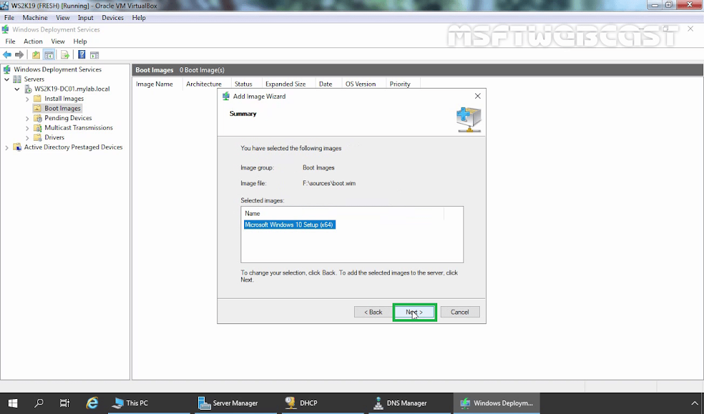
Task: Select the Boot Images tree item
Action: (63, 108)
